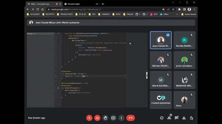Toggle the browser side panel
The height and width of the screenshot is (124, 222).
[184, 9]
